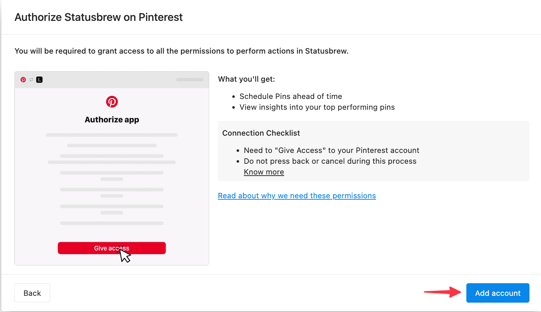
Task: Select View insights into your top performing pins
Action: click(x=317, y=107)
